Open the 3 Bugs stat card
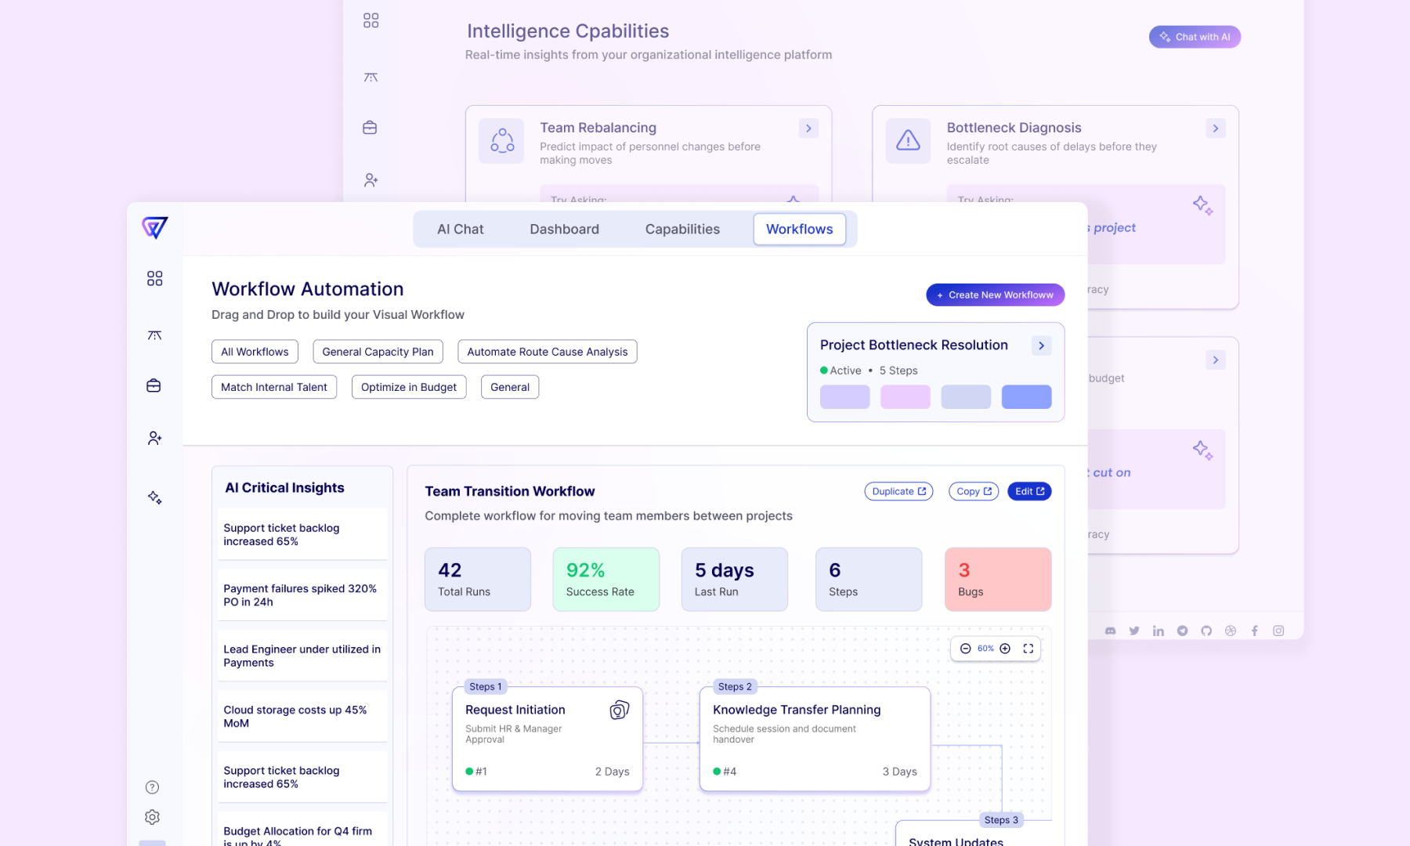The image size is (1410, 846). tap(998, 579)
